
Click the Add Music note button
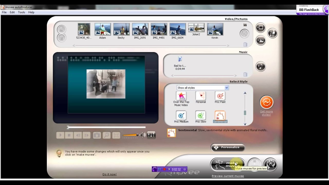(260, 67)
